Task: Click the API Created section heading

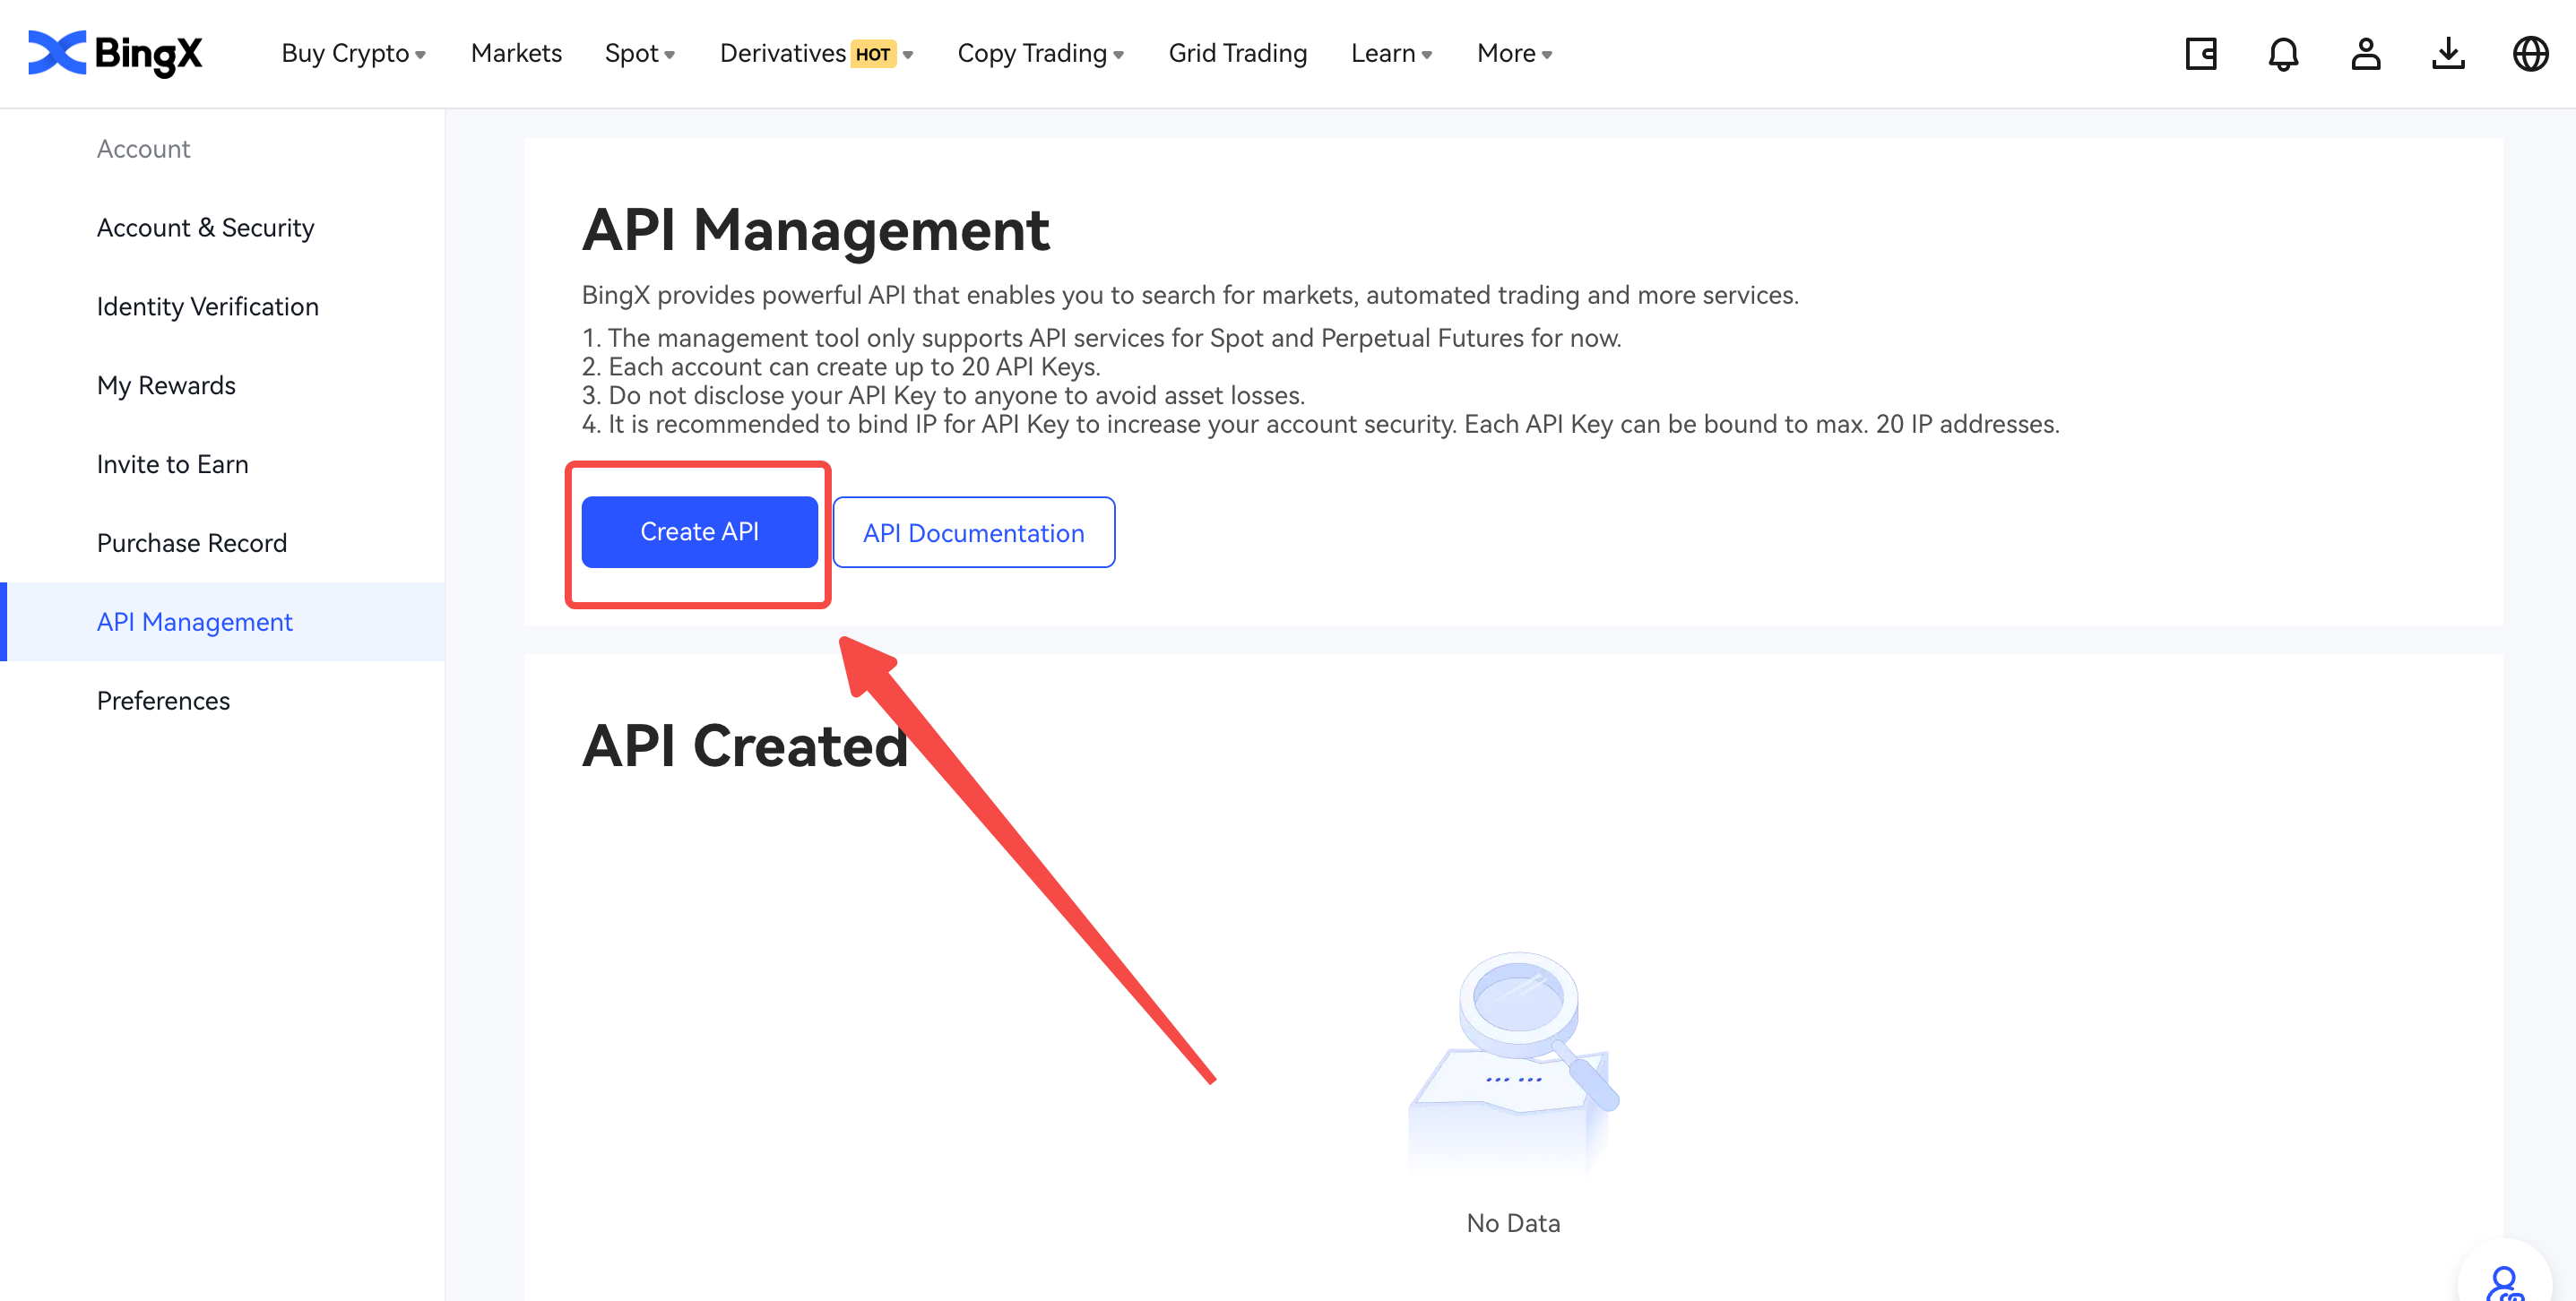Action: tap(745, 746)
